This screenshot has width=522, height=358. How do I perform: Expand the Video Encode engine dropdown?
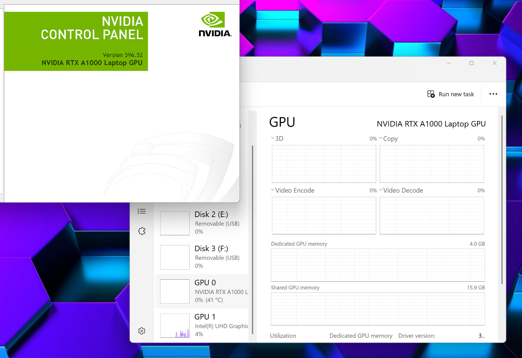pyautogui.click(x=273, y=190)
